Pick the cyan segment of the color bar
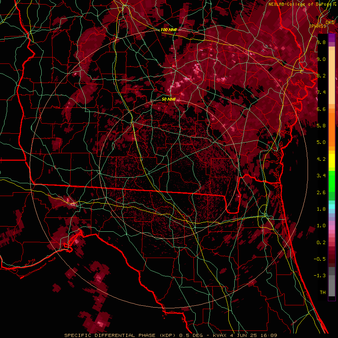The height and width of the screenshot is (338, 338). (x=332, y=207)
